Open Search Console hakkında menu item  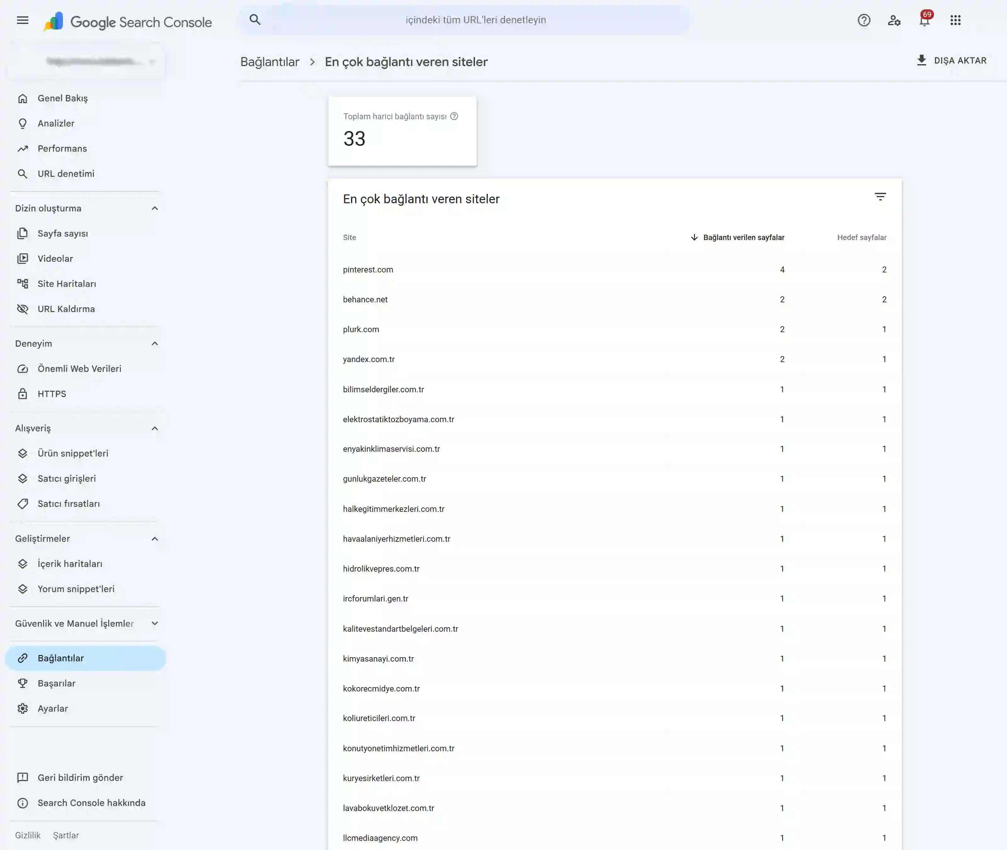85,803
